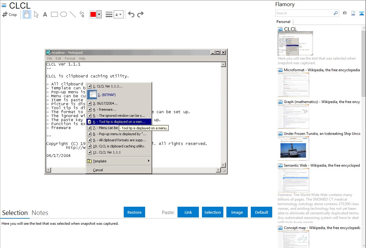
Task: Paste snapshot as Image
Action: pos(237,212)
